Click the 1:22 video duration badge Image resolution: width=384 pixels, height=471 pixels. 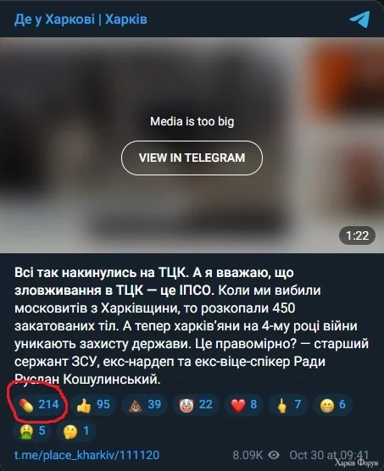(357, 235)
